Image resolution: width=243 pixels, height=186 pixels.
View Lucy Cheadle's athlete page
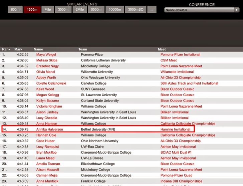47,118
